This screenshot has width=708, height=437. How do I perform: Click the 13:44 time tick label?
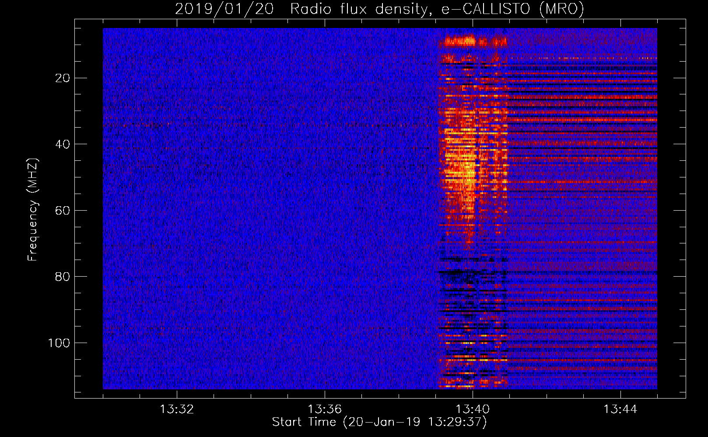pos(620,409)
